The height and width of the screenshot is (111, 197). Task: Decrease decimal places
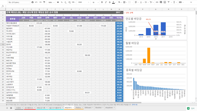[x=65, y=2]
